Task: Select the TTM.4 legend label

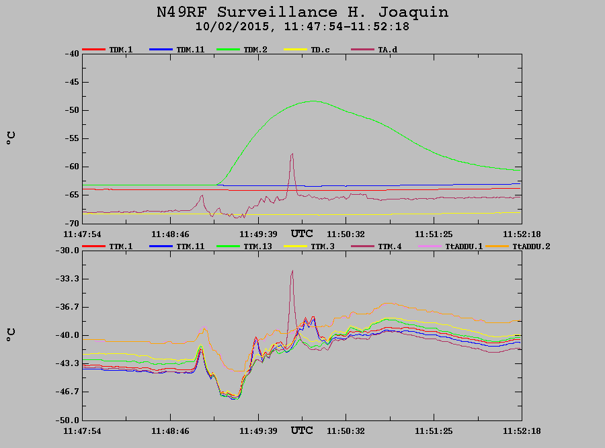Action: pos(390,247)
